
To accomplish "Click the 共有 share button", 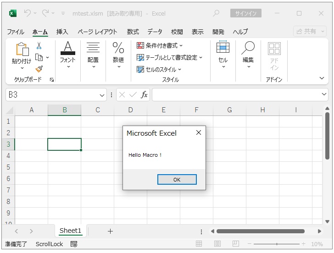I will pyautogui.click(x=310, y=32).
